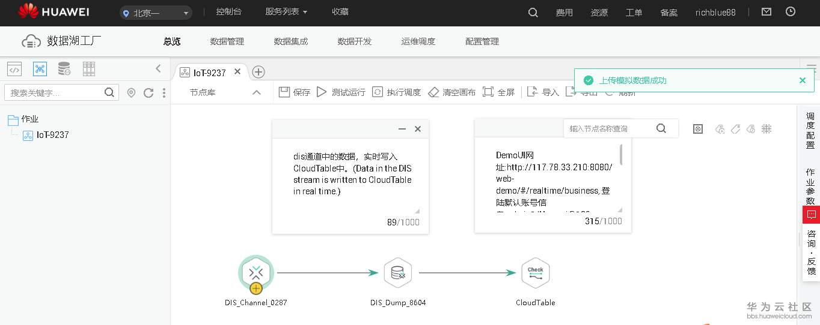The width and height of the screenshot is (820, 325).
Task: Open the vertical three-dot more menu
Action: (164, 93)
